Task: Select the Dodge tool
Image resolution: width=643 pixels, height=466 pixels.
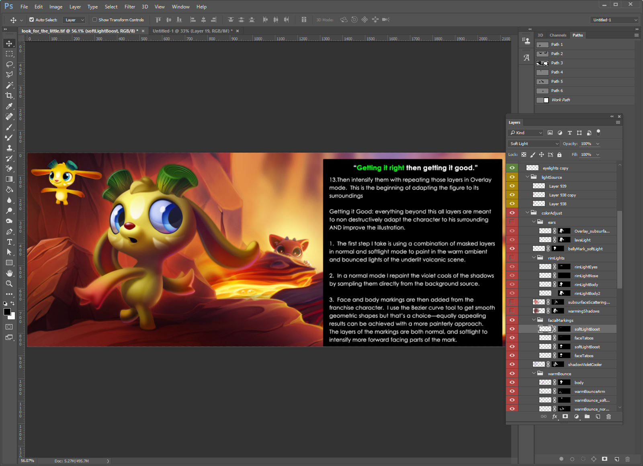Action: click(x=9, y=211)
